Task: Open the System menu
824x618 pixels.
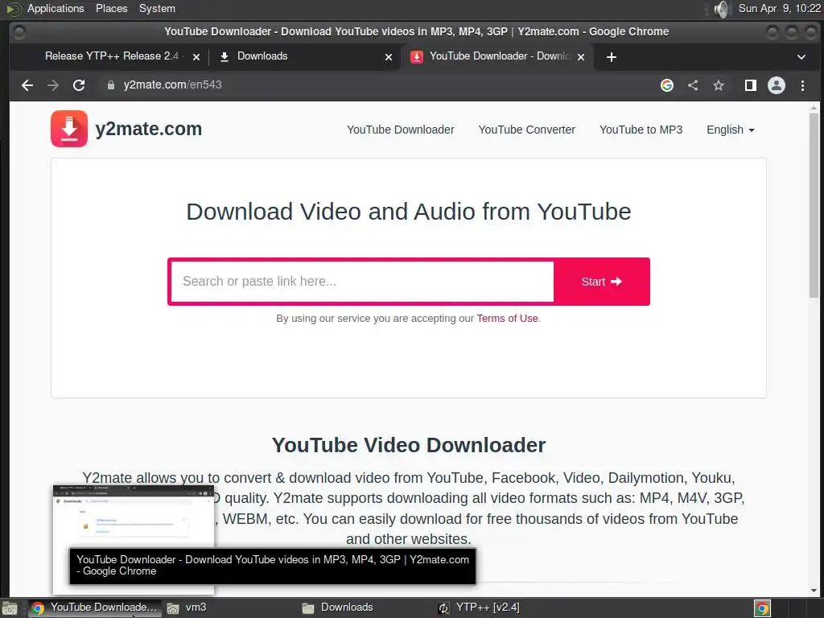Action: tap(157, 8)
